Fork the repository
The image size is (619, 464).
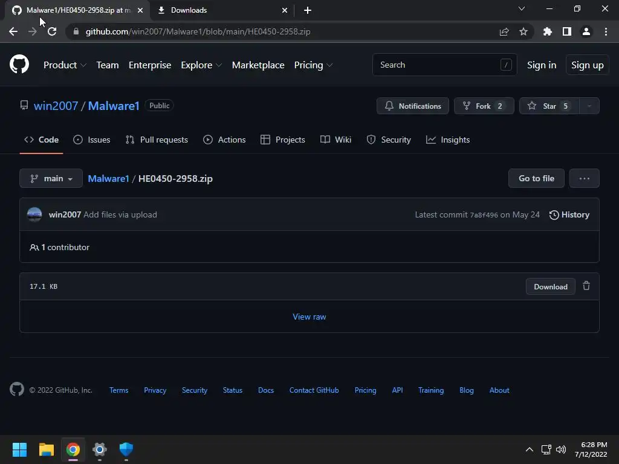click(484, 106)
